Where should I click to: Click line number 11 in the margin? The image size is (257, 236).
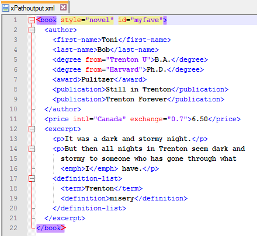coord(13,119)
